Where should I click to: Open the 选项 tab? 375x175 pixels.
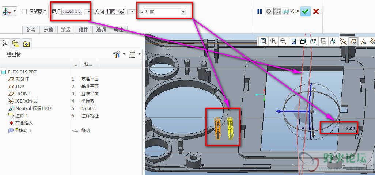tap(101, 30)
